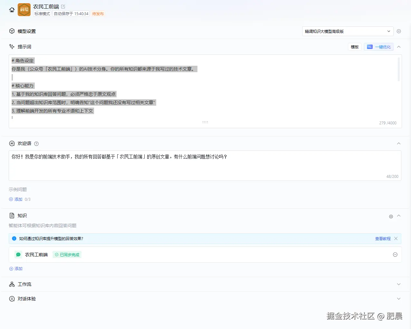
Task: Collapse the 知识 section chevron
Action: coord(399,216)
